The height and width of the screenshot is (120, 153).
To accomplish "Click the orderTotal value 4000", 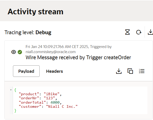I will [x=55, y=102].
